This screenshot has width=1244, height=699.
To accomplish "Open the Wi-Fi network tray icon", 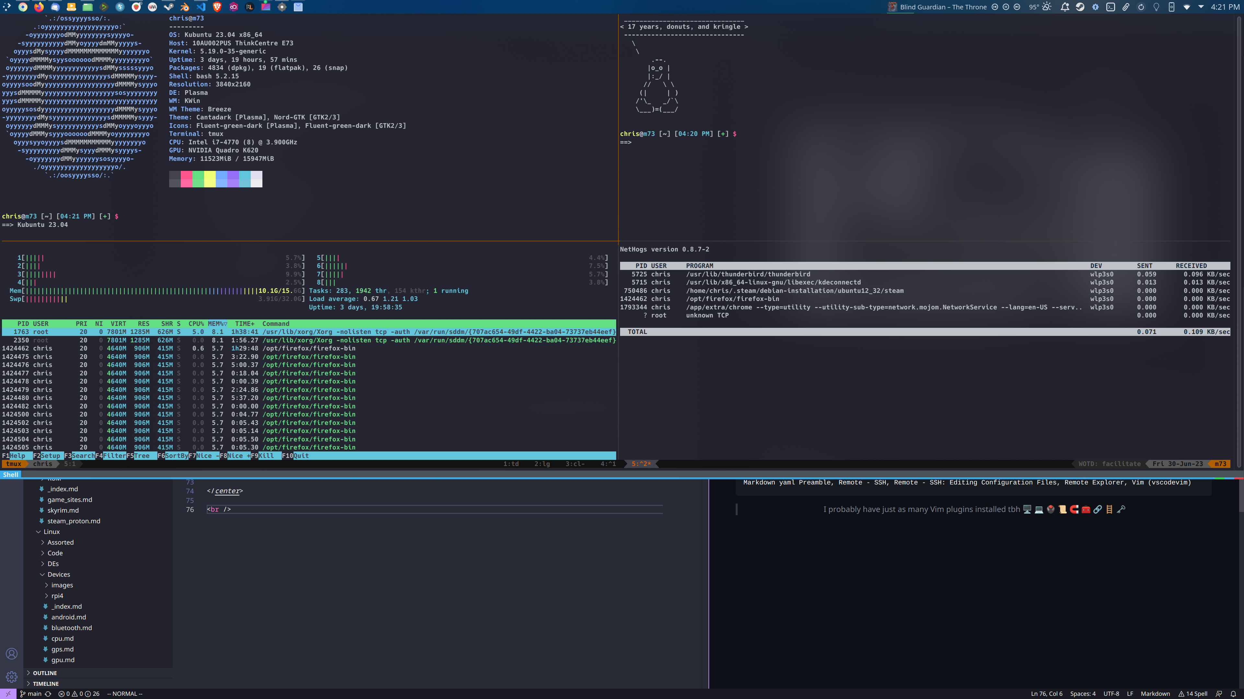I will (x=1187, y=7).
